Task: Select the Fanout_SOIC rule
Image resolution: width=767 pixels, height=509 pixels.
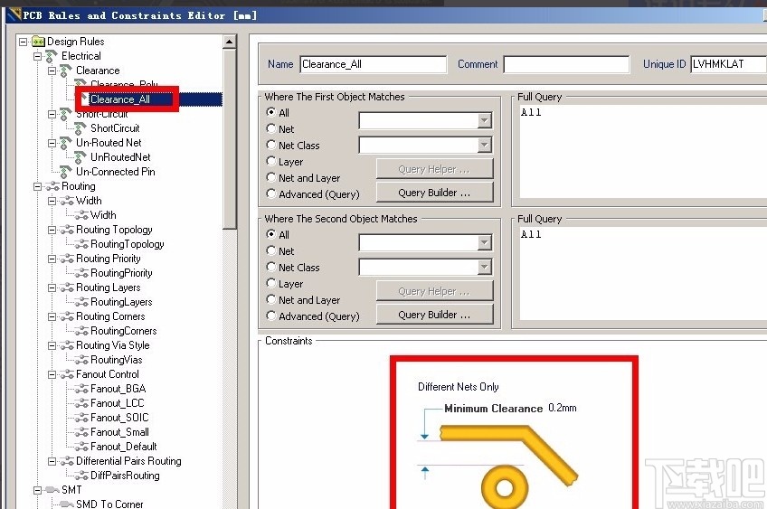Action: [119, 418]
